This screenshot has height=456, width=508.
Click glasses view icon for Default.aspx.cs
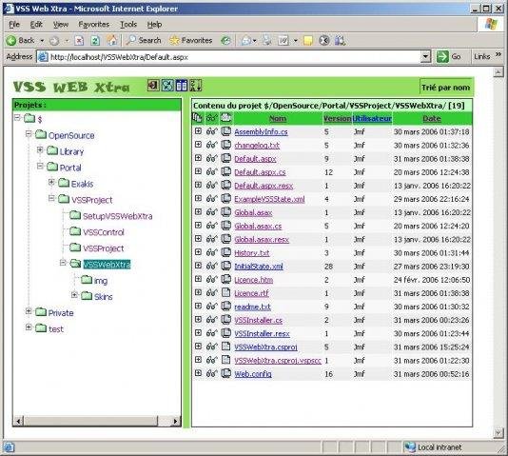point(211,171)
